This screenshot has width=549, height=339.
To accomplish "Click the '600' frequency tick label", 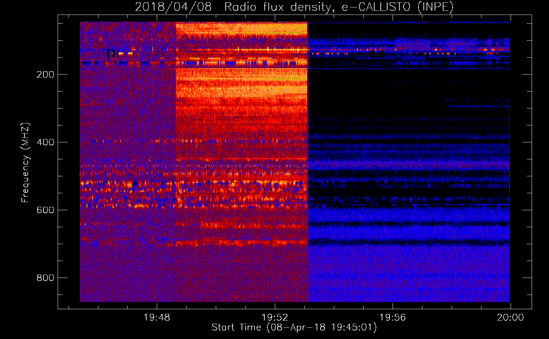I will coord(45,210).
